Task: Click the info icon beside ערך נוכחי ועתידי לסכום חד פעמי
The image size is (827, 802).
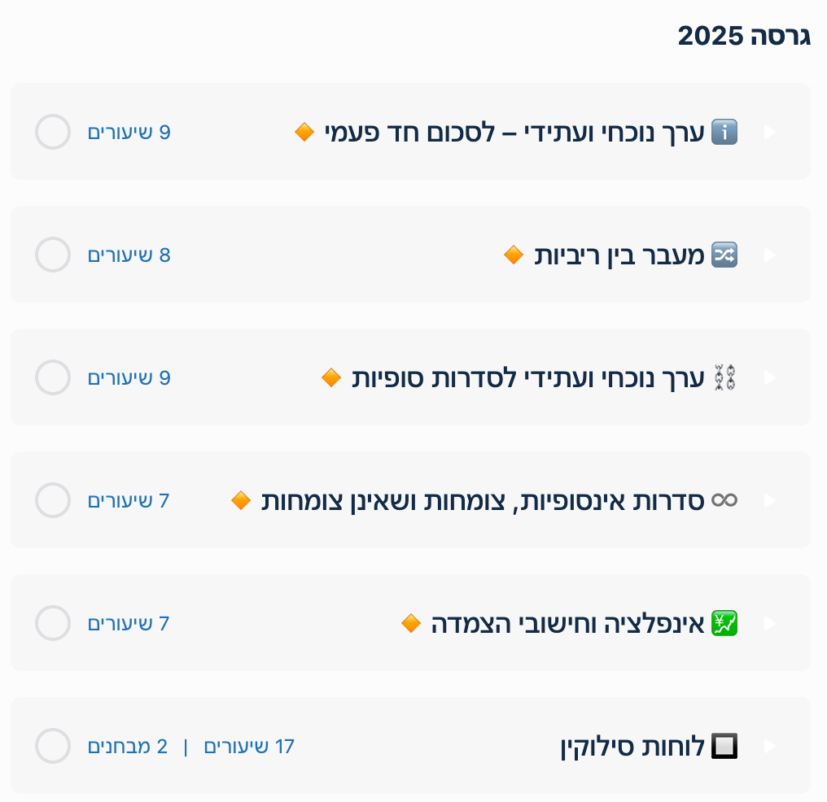Action: pos(724,132)
